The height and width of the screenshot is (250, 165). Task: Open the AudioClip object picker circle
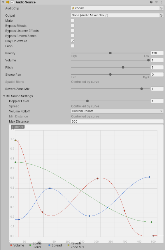(x=161, y=8)
